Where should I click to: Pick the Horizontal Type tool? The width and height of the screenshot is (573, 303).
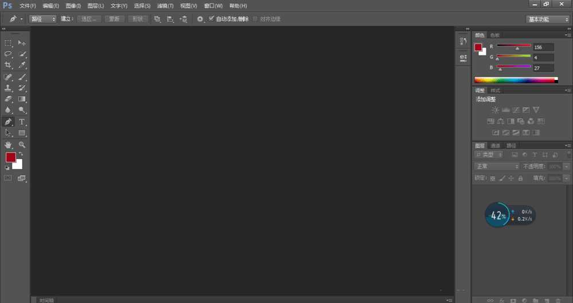[22, 122]
